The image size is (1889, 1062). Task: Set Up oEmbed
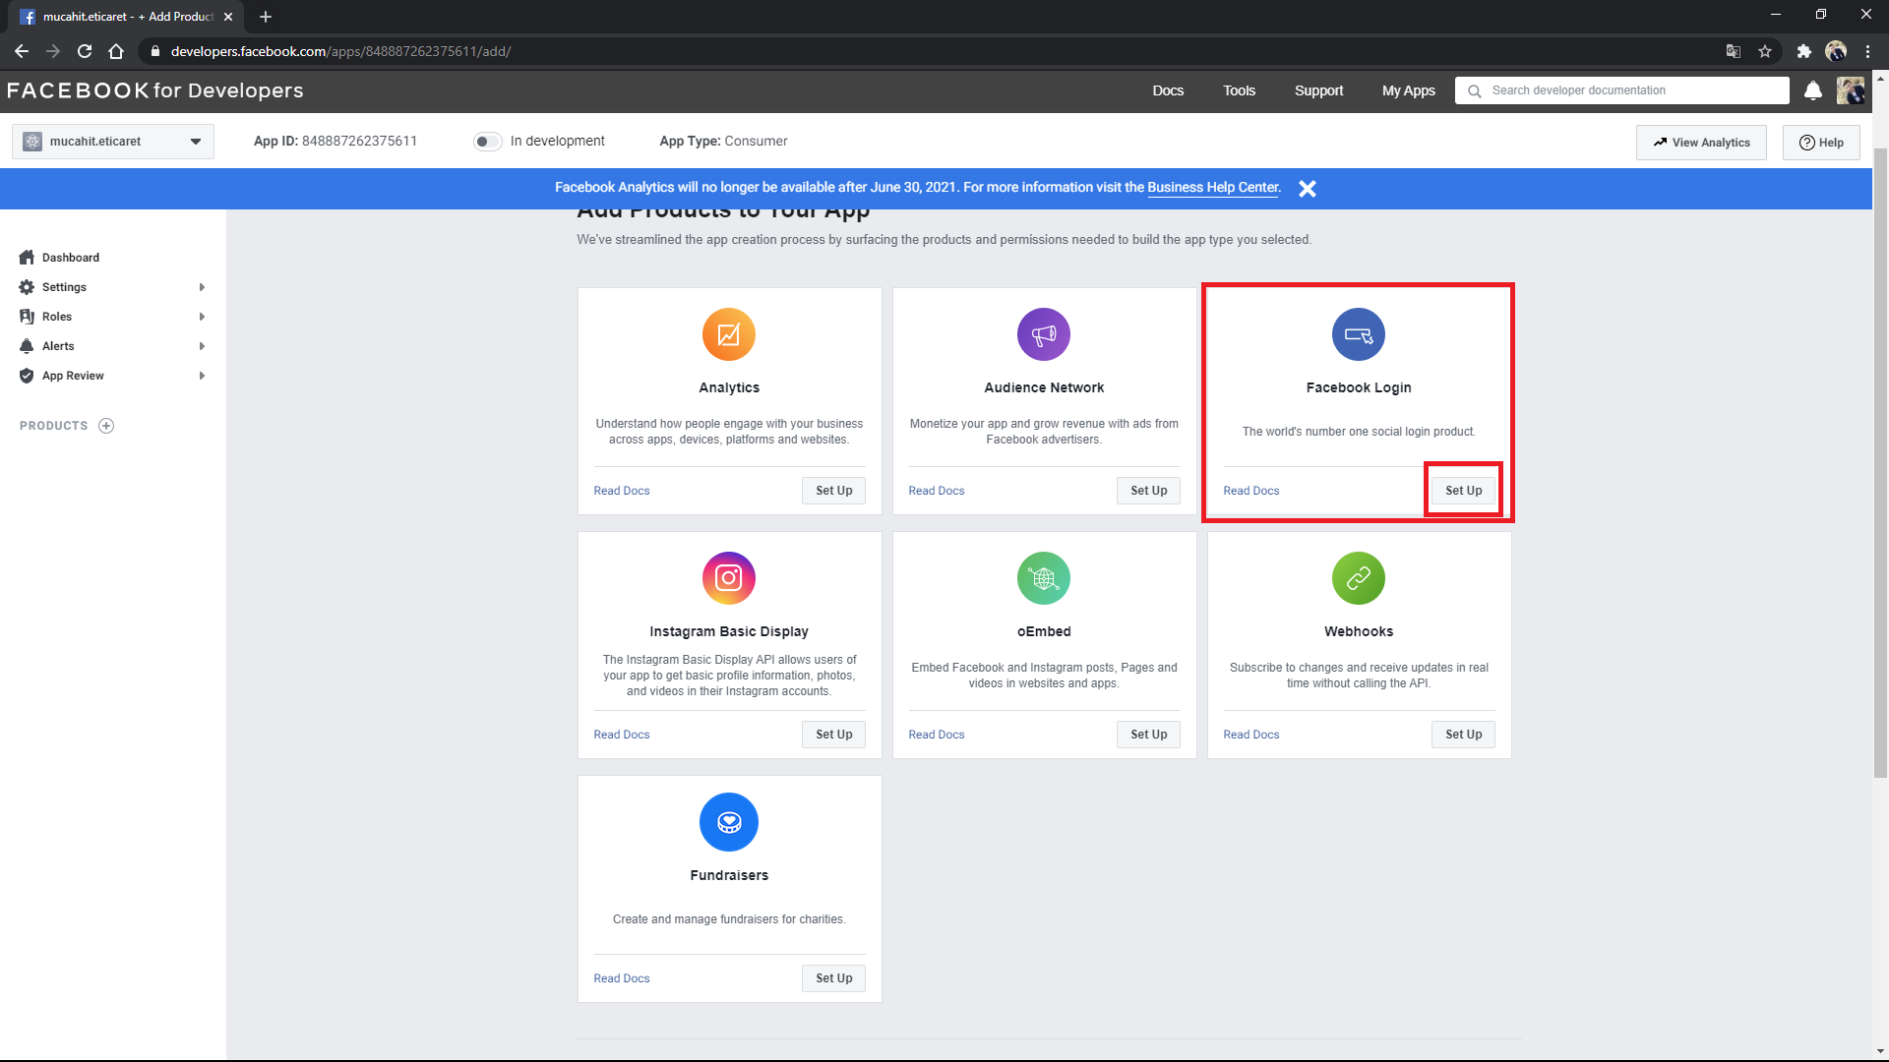1148,735
